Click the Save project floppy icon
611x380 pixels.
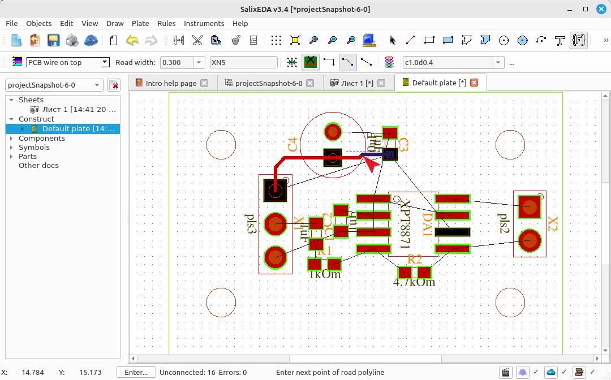tap(53, 40)
